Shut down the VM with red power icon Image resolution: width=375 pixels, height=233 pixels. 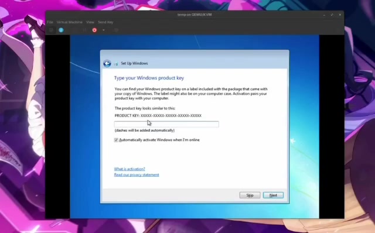pos(94,30)
